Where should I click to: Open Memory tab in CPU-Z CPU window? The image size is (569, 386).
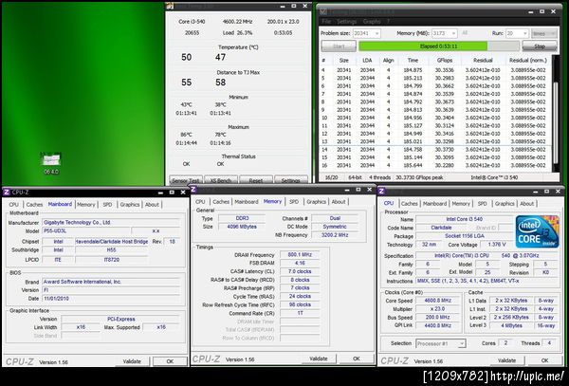point(461,204)
